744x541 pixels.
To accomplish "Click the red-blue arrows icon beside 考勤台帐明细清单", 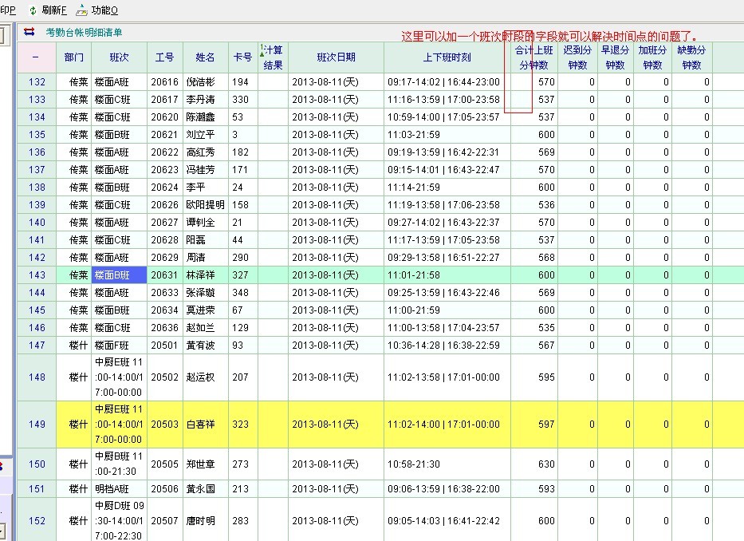I will (x=30, y=32).
